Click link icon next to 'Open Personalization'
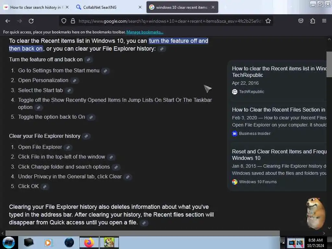This screenshot has width=332, height=249. [x=74, y=81]
